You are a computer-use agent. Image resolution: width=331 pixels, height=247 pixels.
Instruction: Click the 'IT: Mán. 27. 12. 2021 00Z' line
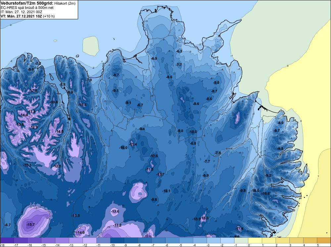[21, 12]
